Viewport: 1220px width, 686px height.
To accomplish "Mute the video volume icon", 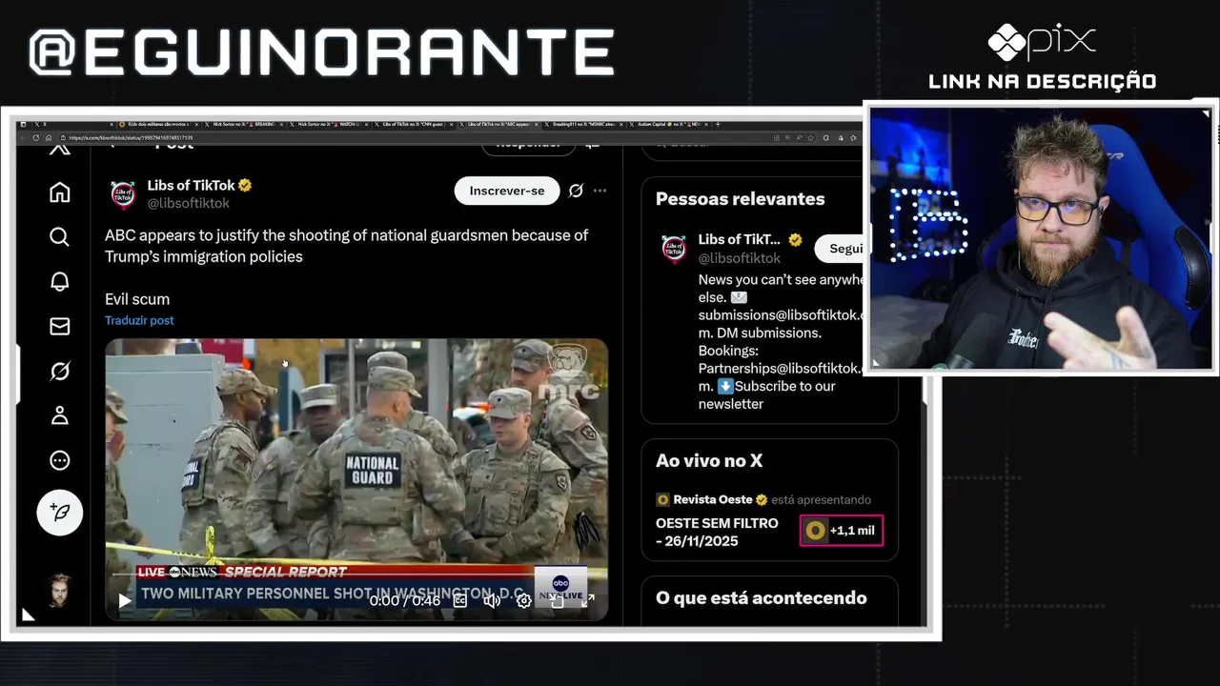I will (492, 600).
